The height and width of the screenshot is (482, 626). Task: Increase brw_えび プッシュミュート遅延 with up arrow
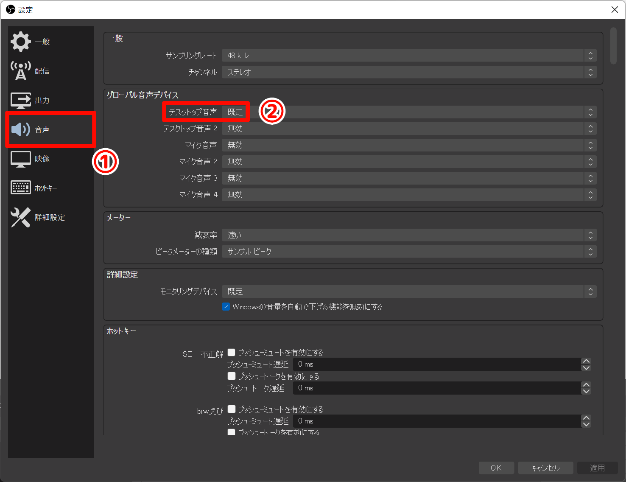[x=586, y=418]
